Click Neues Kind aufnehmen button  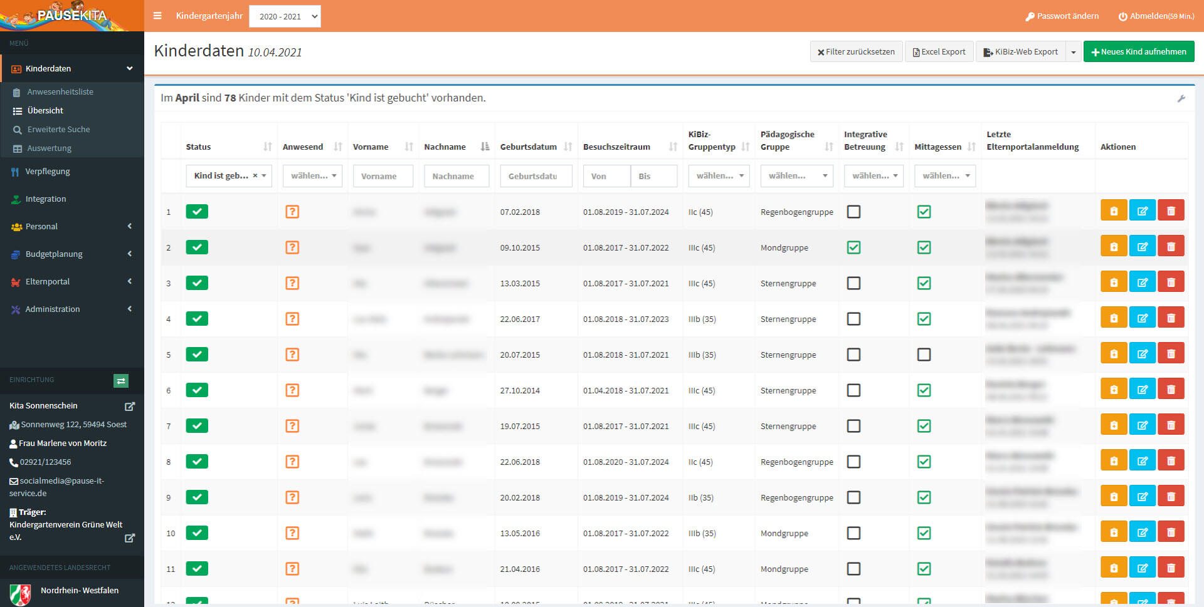pyautogui.click(x=1138, y=52)
